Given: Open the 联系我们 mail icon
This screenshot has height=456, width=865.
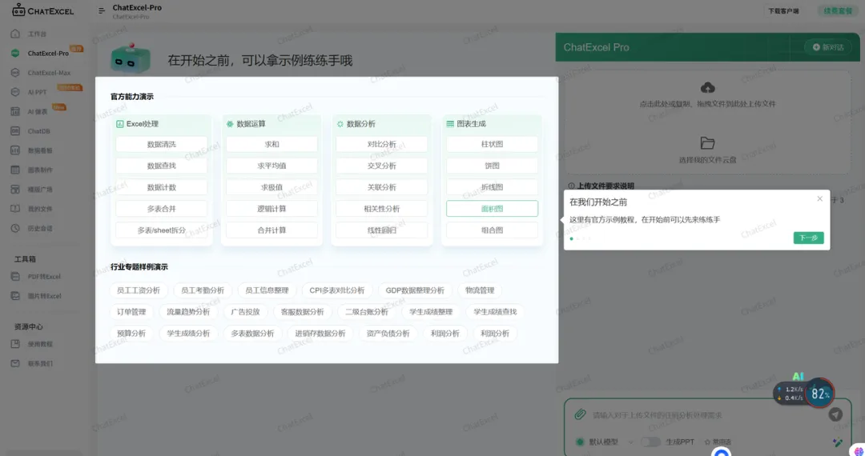Looking at the screenshot, I should click(x=15, y=363).
